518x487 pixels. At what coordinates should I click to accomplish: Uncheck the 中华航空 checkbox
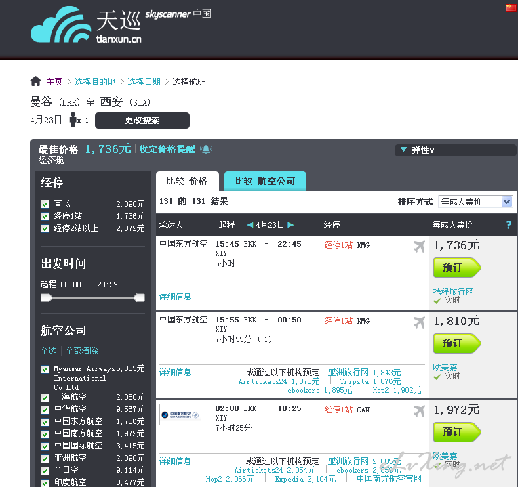point(45,410)
